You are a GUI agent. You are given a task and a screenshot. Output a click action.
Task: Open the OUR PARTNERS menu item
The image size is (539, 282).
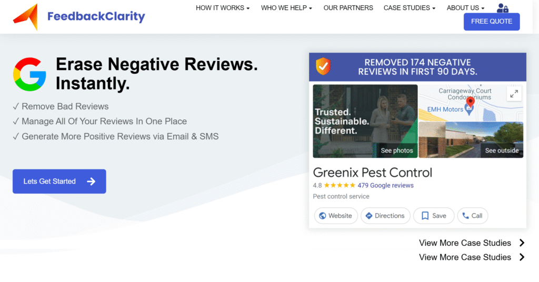point(348,8)
